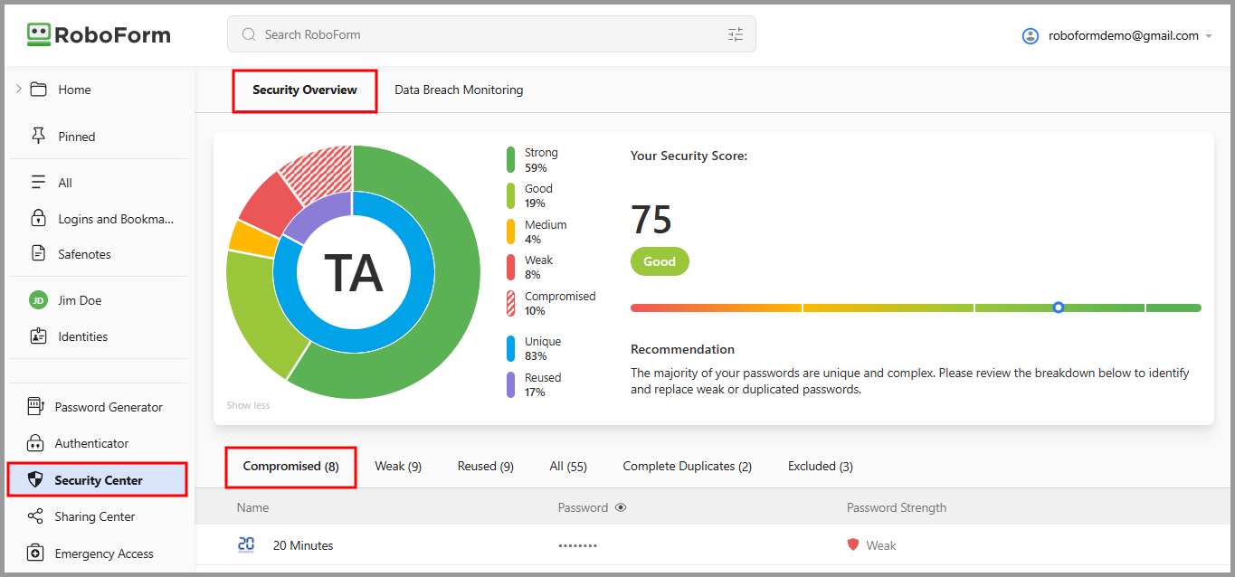The height and width of the screenshot is (577, 1235).
Task: Click the RoboForm logo
Action: tap(99, 34)
